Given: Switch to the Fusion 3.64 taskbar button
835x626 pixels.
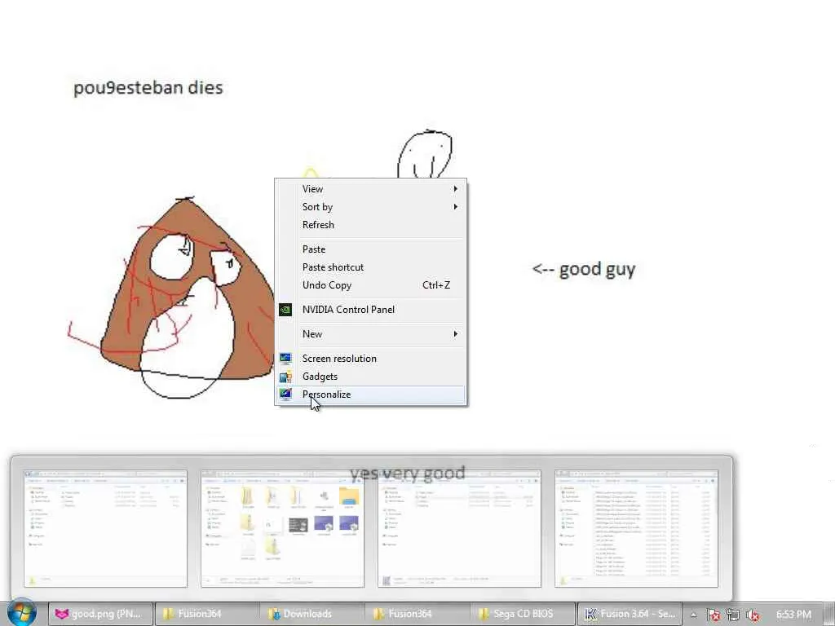Looking at the screenshot, I should [x=630, y=614].
